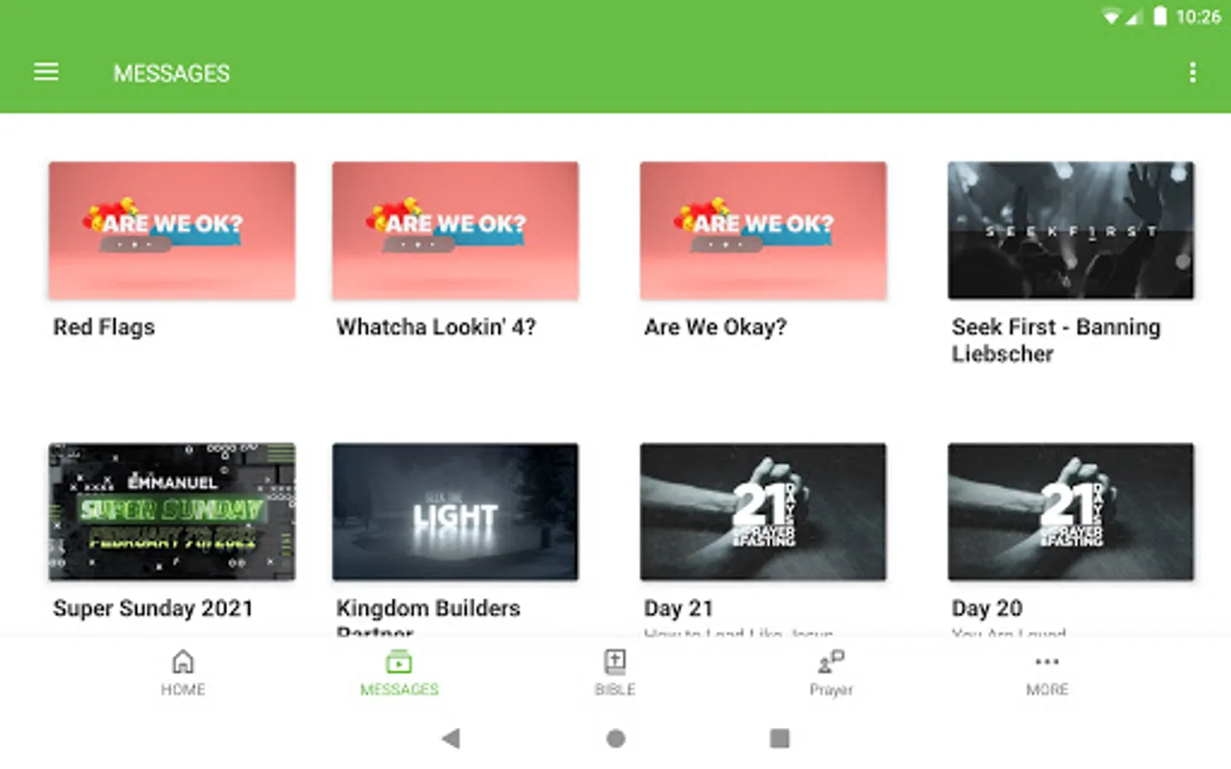Open the Seek First concert thumbnail
This screenshot has width=1231, height=769.
tap(1071, 231)
